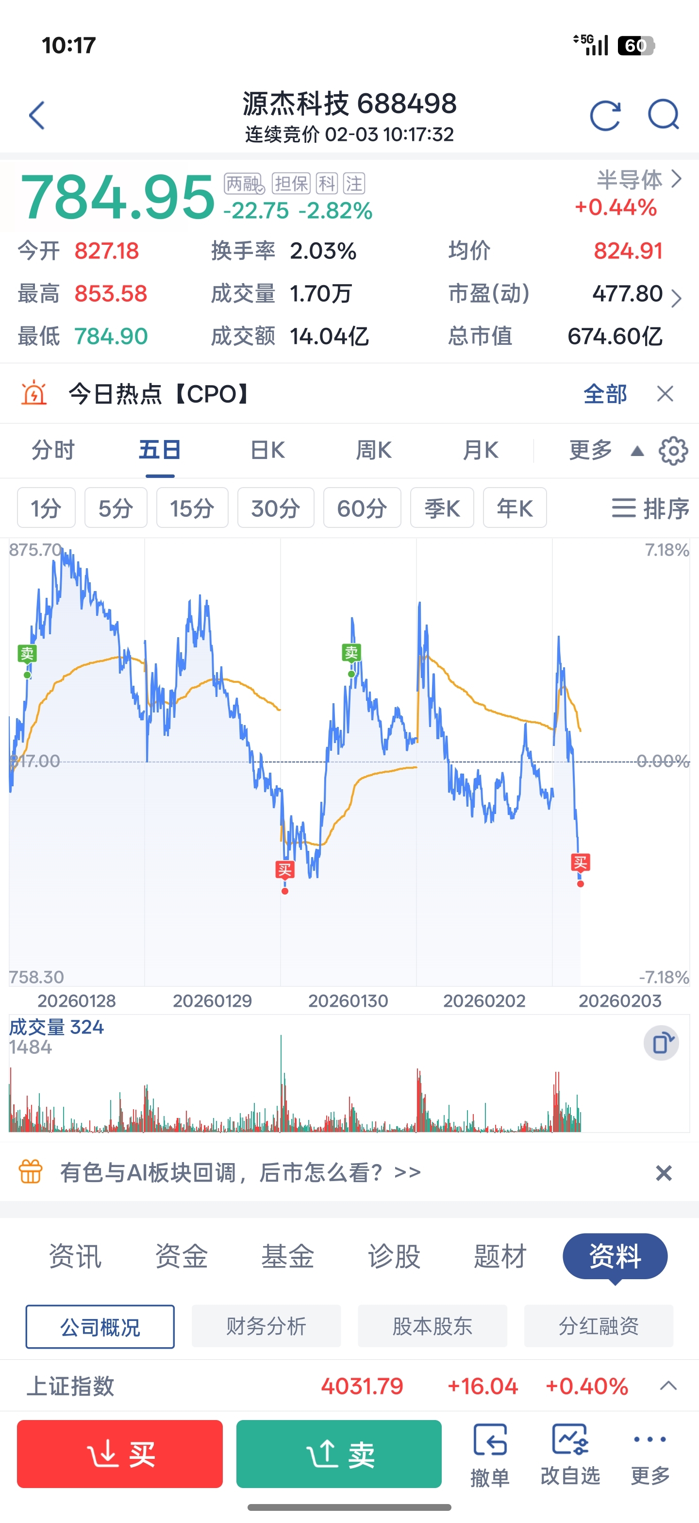Open the 半导体 sector chevron
This screenshot has width=699, height=1523.
(x=676, y=179)
